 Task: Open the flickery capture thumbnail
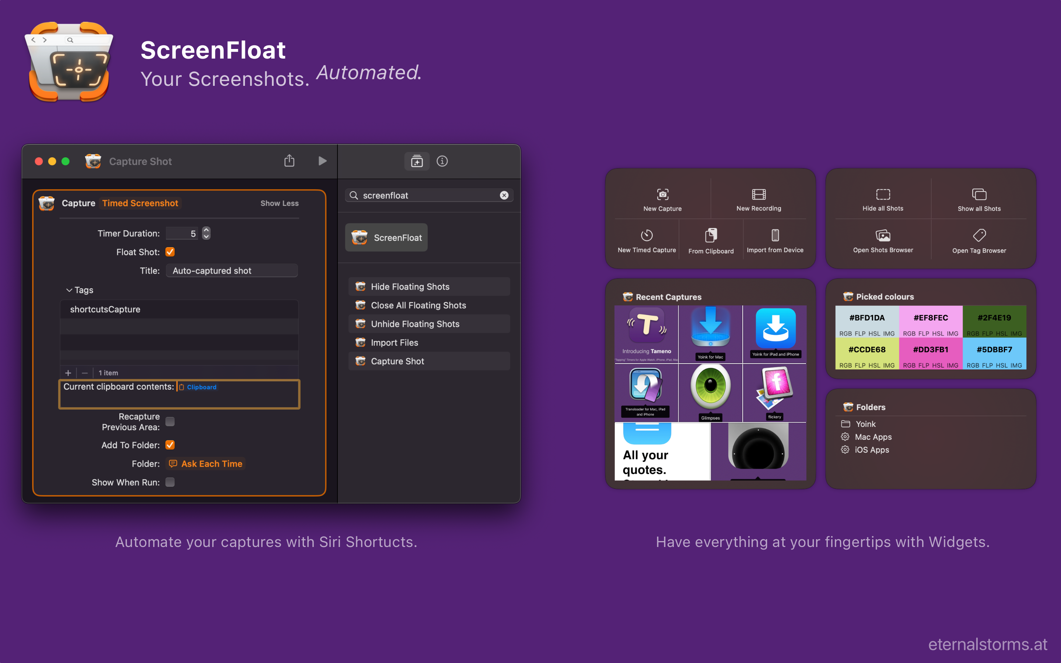(775, 393)
